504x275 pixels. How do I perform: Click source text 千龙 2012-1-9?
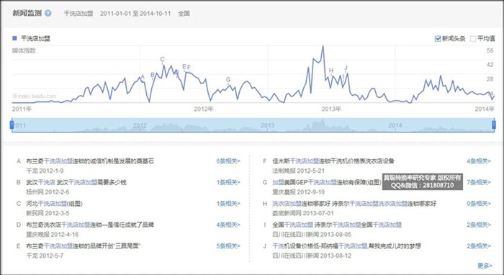(45, 171)
